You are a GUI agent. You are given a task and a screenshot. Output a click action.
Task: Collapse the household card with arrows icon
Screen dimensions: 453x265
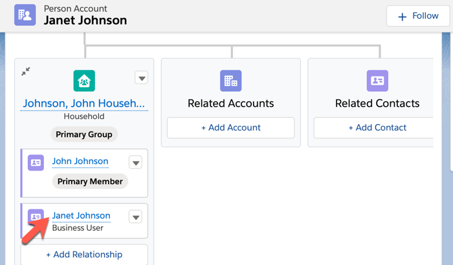[x=26, y=72]
